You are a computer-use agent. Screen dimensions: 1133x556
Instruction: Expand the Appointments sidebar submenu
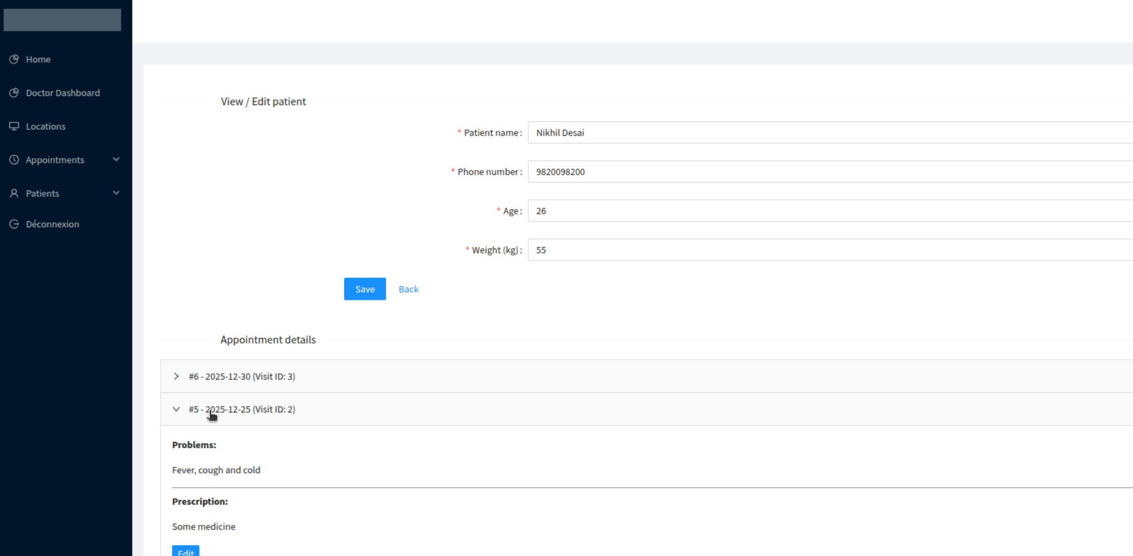click(x=116, y=160)
